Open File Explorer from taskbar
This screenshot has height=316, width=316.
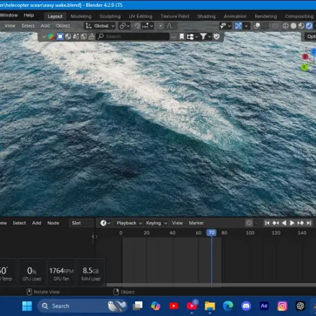pyautogui.click(x=210, y=306)
